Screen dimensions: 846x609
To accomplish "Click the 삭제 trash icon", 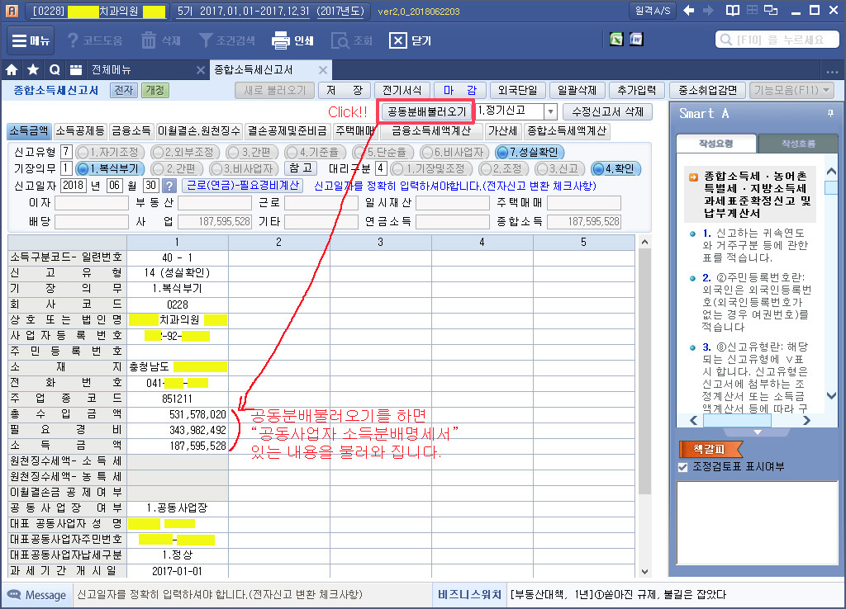I will (149, 40).
